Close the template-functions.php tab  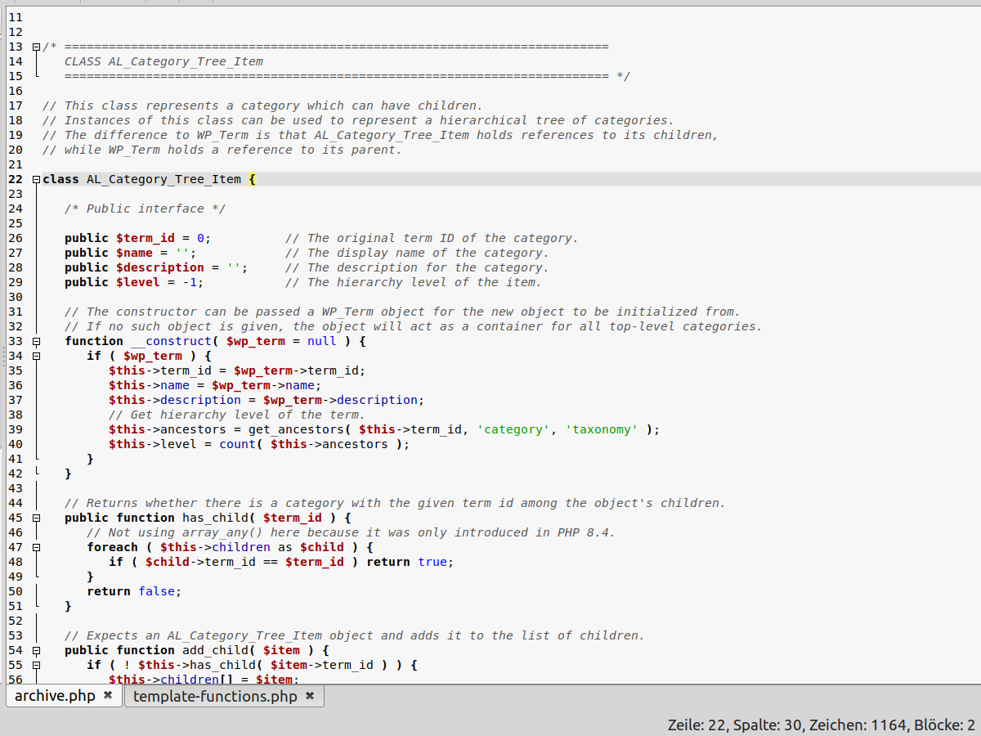pyautogui.click(x=310, y=696)
